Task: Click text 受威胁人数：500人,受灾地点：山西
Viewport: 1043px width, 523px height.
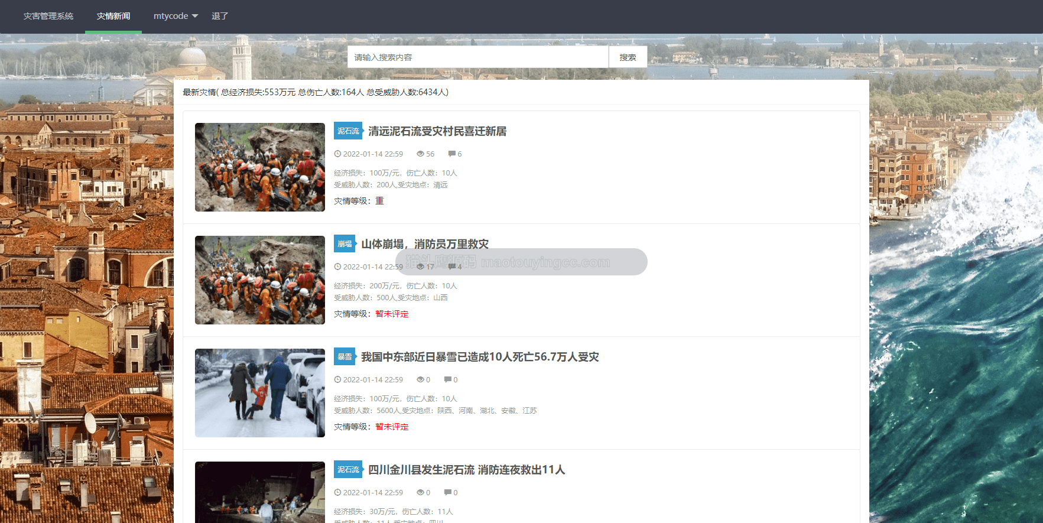Action: pos(391,298)
